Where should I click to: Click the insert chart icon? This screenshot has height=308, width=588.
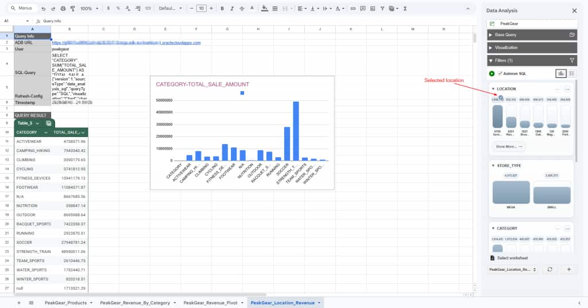[372, 8]
